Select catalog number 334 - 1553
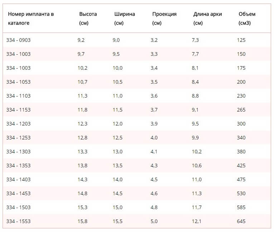Viewport: 274px width, 232px height. (x=18, y=221)
